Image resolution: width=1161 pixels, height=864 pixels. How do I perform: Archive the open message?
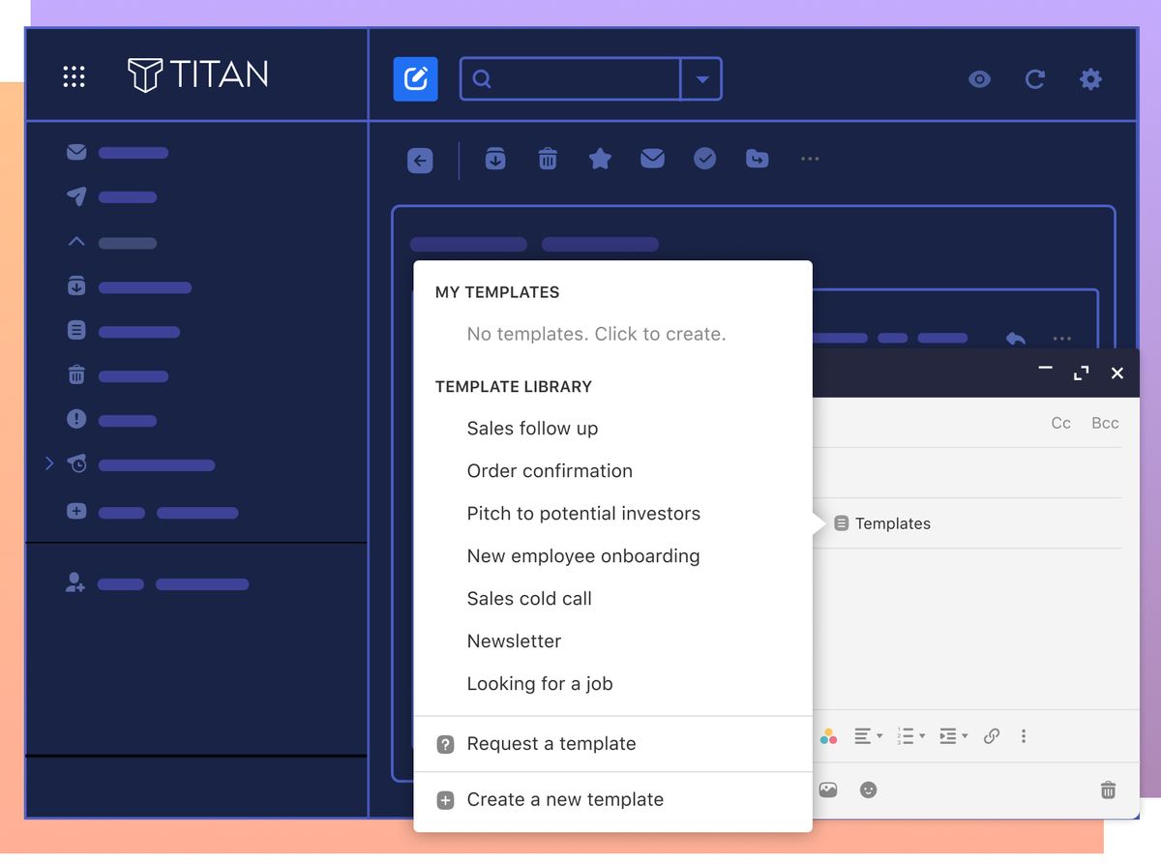coord(495,158)
